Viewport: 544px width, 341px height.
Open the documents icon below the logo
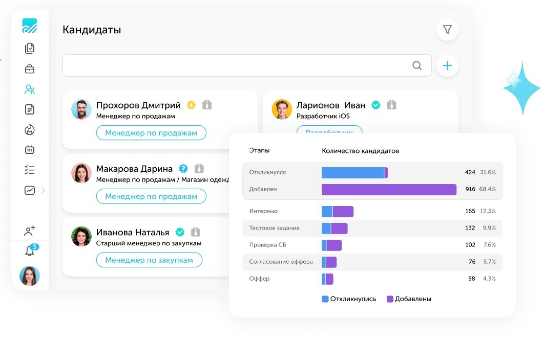tap(29, 48)
